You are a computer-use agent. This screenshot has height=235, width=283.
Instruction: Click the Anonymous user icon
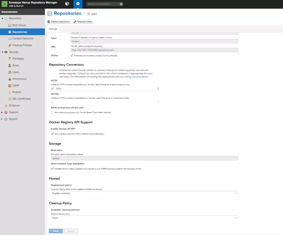tap(10, 79)
